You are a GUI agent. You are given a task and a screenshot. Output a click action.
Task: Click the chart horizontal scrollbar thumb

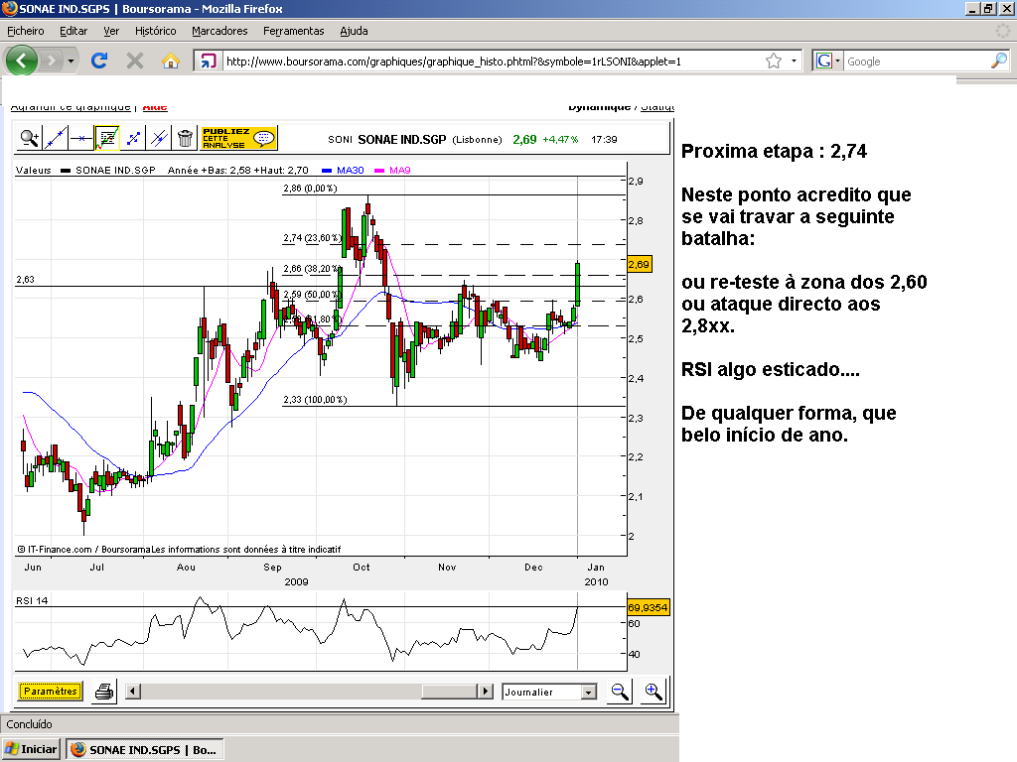click(x=450, y=692)
